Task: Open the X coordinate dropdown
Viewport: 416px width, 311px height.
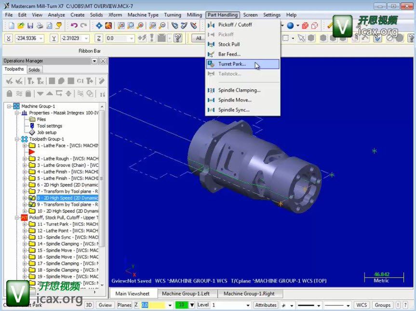Action: pyautogui.click(x=40, y=38)
